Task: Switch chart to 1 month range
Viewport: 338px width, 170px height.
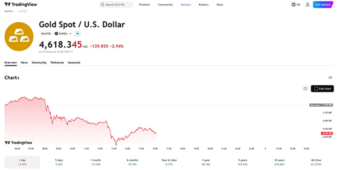Action: point(96,162)
